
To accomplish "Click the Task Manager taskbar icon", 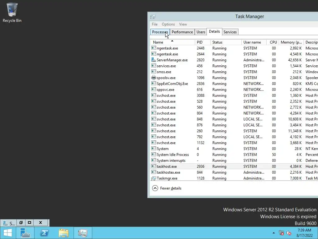I will [x=83, y=233].
